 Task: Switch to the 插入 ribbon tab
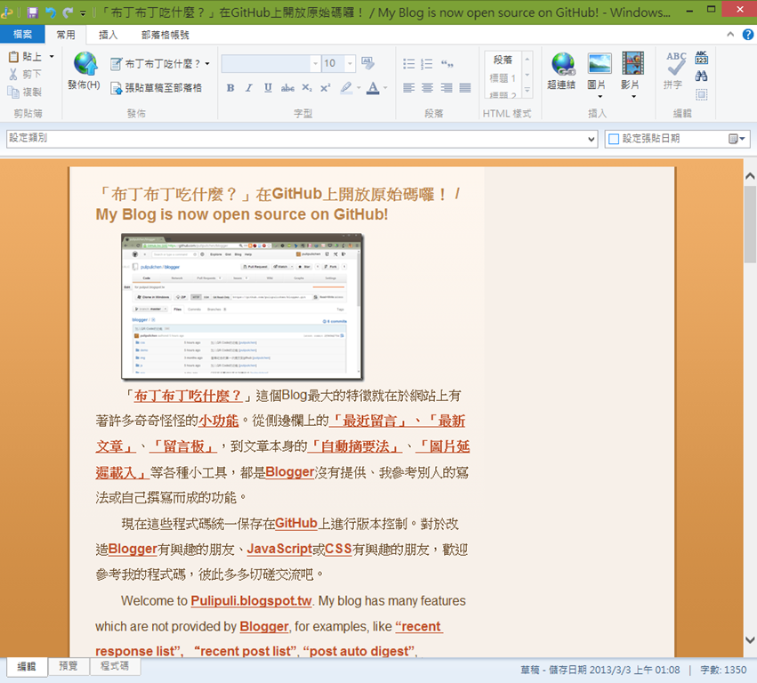[108, 35]
